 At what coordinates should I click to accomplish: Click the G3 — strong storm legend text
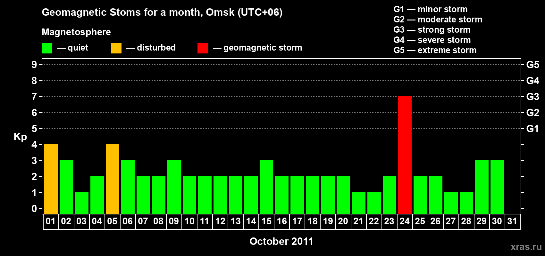tap(432, 30)
